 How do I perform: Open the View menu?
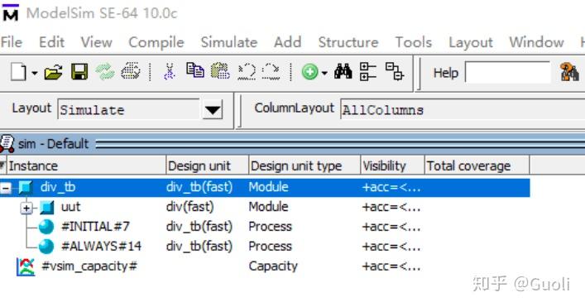point(96,42)
